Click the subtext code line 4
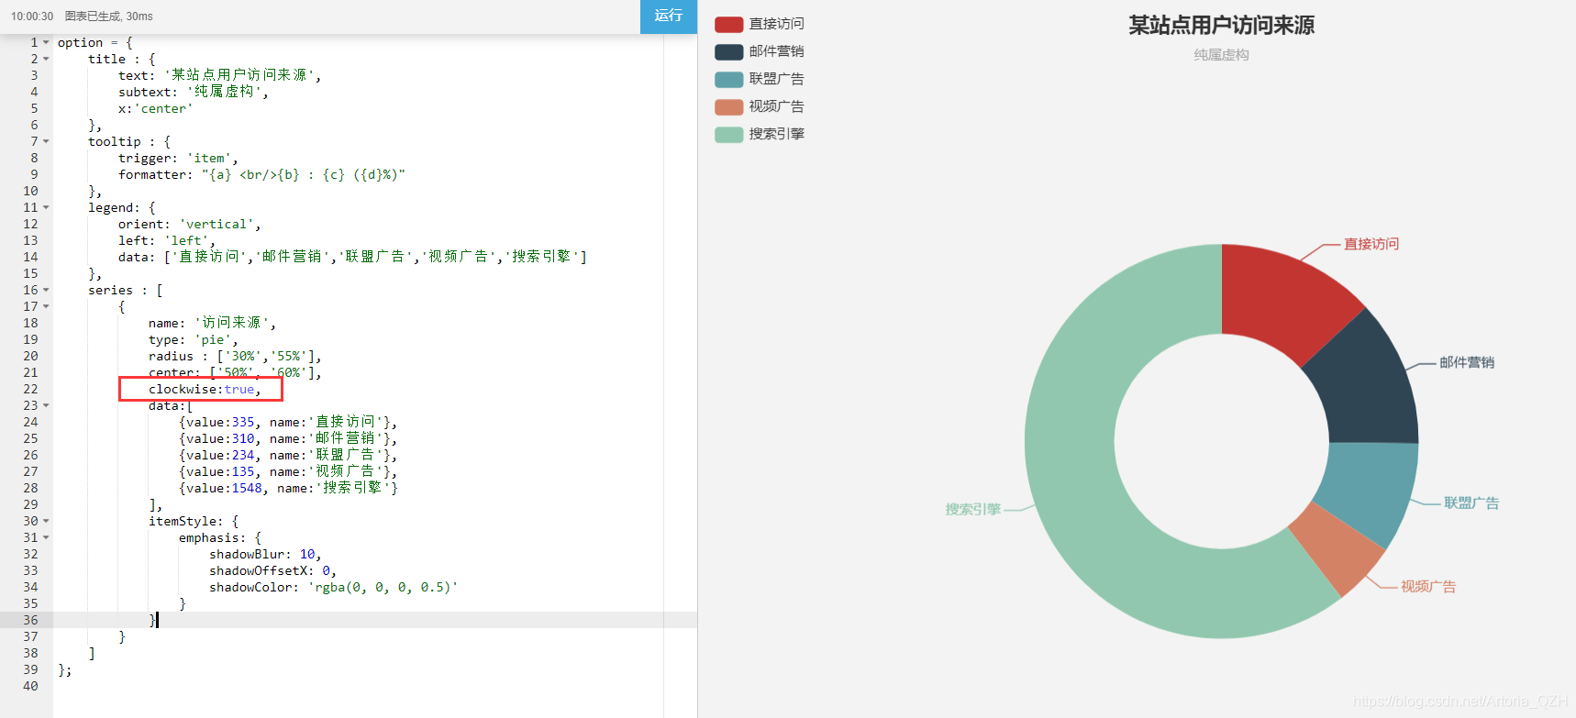This screenshot has width=1576, height=718. tap(194, 92)
